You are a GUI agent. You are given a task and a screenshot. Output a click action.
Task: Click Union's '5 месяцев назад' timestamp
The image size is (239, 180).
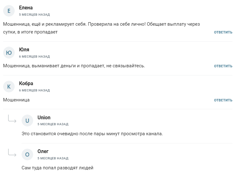[x=53, y=124]
